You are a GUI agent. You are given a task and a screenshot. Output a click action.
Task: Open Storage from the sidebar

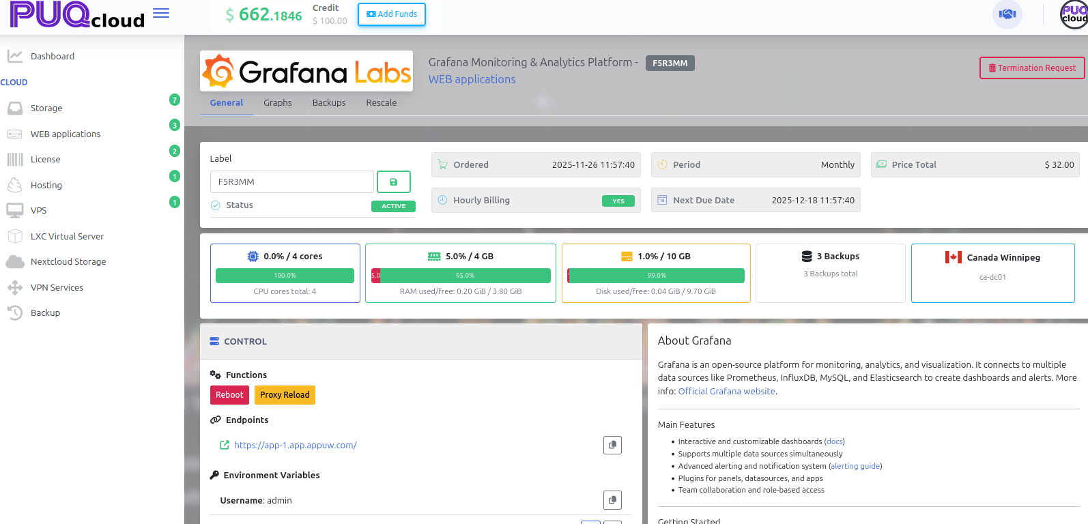click(46, 108)
